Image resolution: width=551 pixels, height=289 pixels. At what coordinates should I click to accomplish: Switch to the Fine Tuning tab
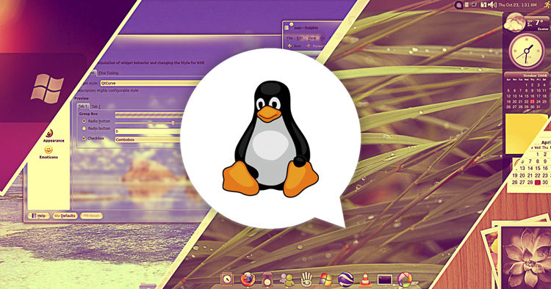(108, 73)
